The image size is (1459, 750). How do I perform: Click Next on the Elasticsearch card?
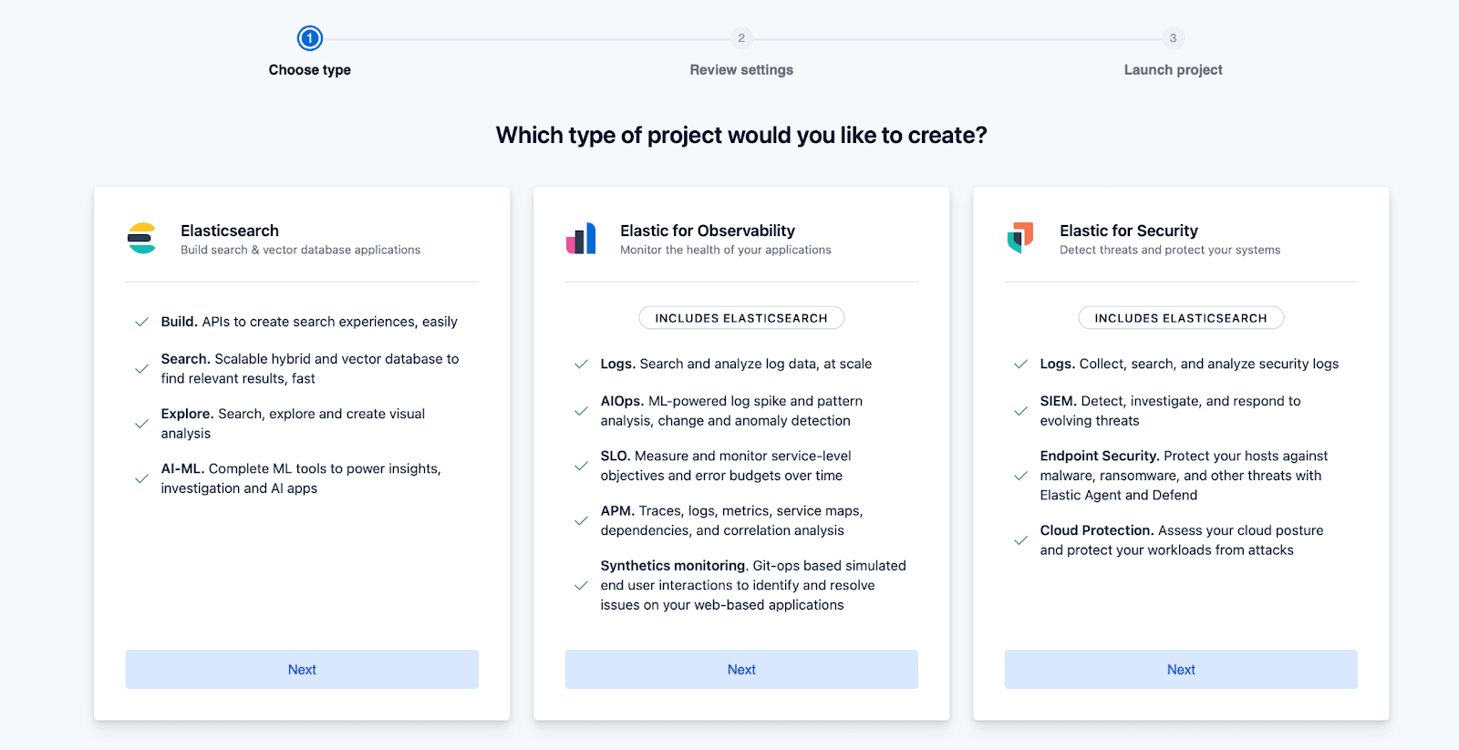click(x=301, y=669)
